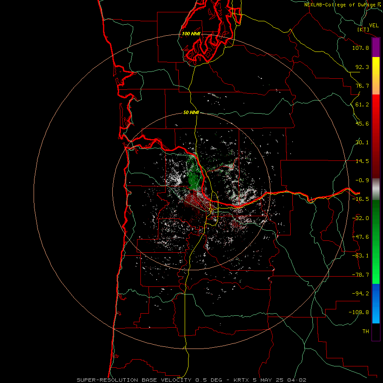Click the 61.2 velocity scale value
Viewport: 383px width, 383px height.
(362, 105)
